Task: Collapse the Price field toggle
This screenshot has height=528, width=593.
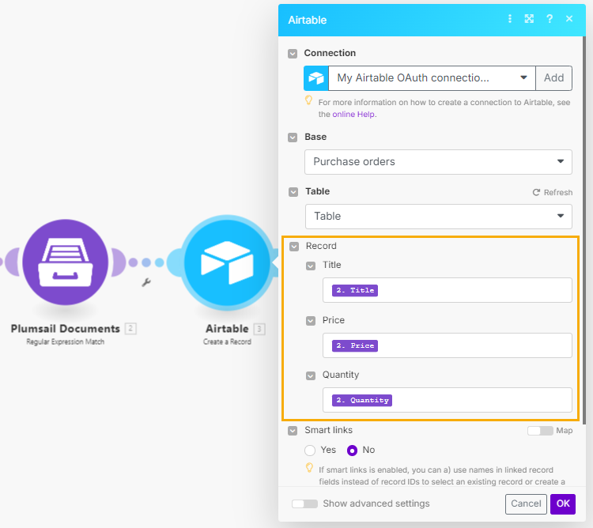Action: [x=311, y=321]
